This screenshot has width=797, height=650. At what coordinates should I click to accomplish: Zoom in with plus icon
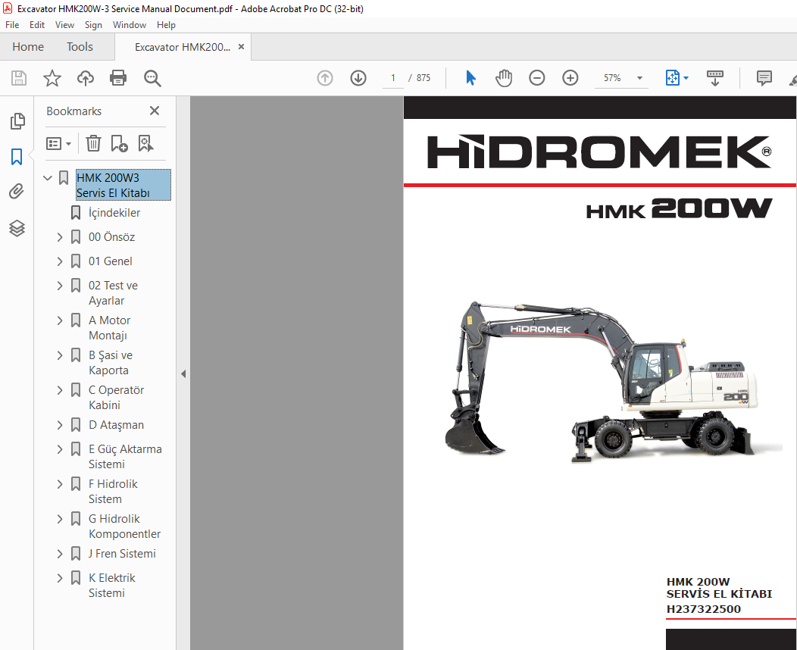click(570, 78)
